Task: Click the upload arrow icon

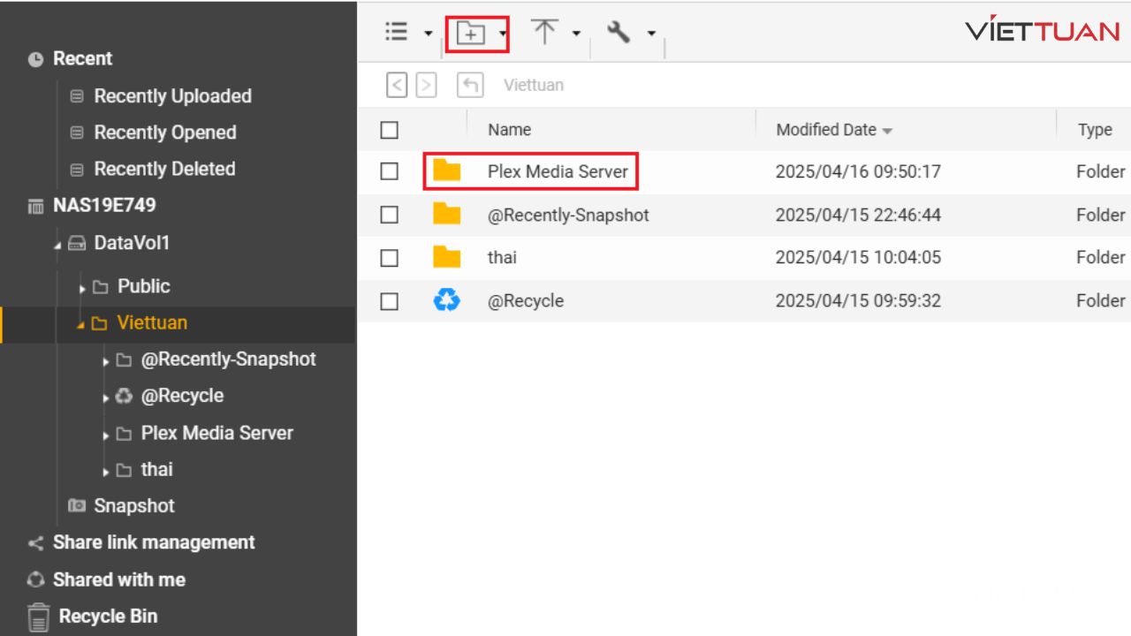Action: pos(544,32)
